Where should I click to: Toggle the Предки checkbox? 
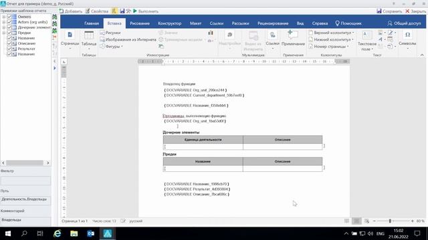click(9, 33)
